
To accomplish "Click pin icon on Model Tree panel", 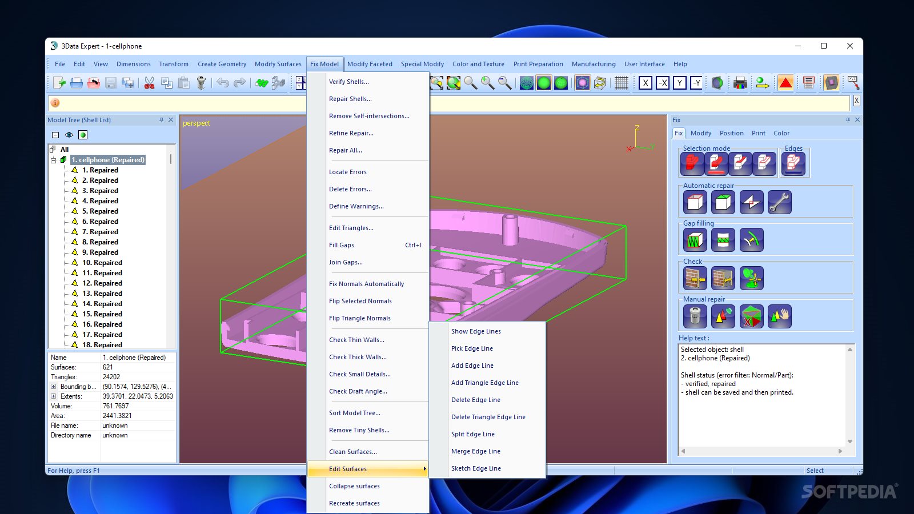I will (161, 120).
